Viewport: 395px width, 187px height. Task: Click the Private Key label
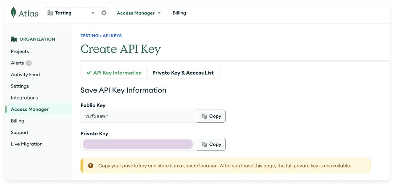pyautogui.click(x=94, y=134)
